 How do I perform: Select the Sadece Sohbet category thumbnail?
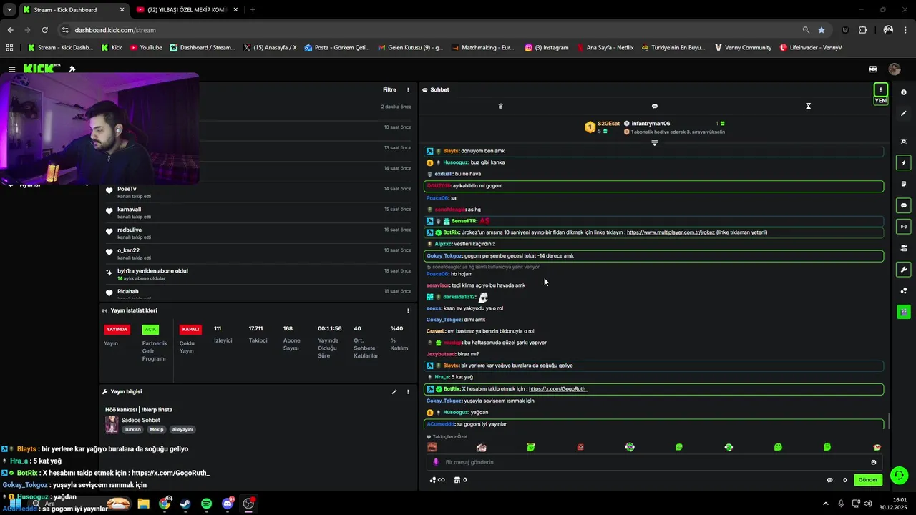tap(112, 425)
